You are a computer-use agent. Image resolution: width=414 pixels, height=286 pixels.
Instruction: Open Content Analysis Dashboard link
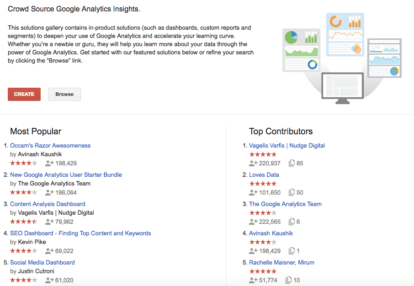pyautogui.click(x=48, y=204)
